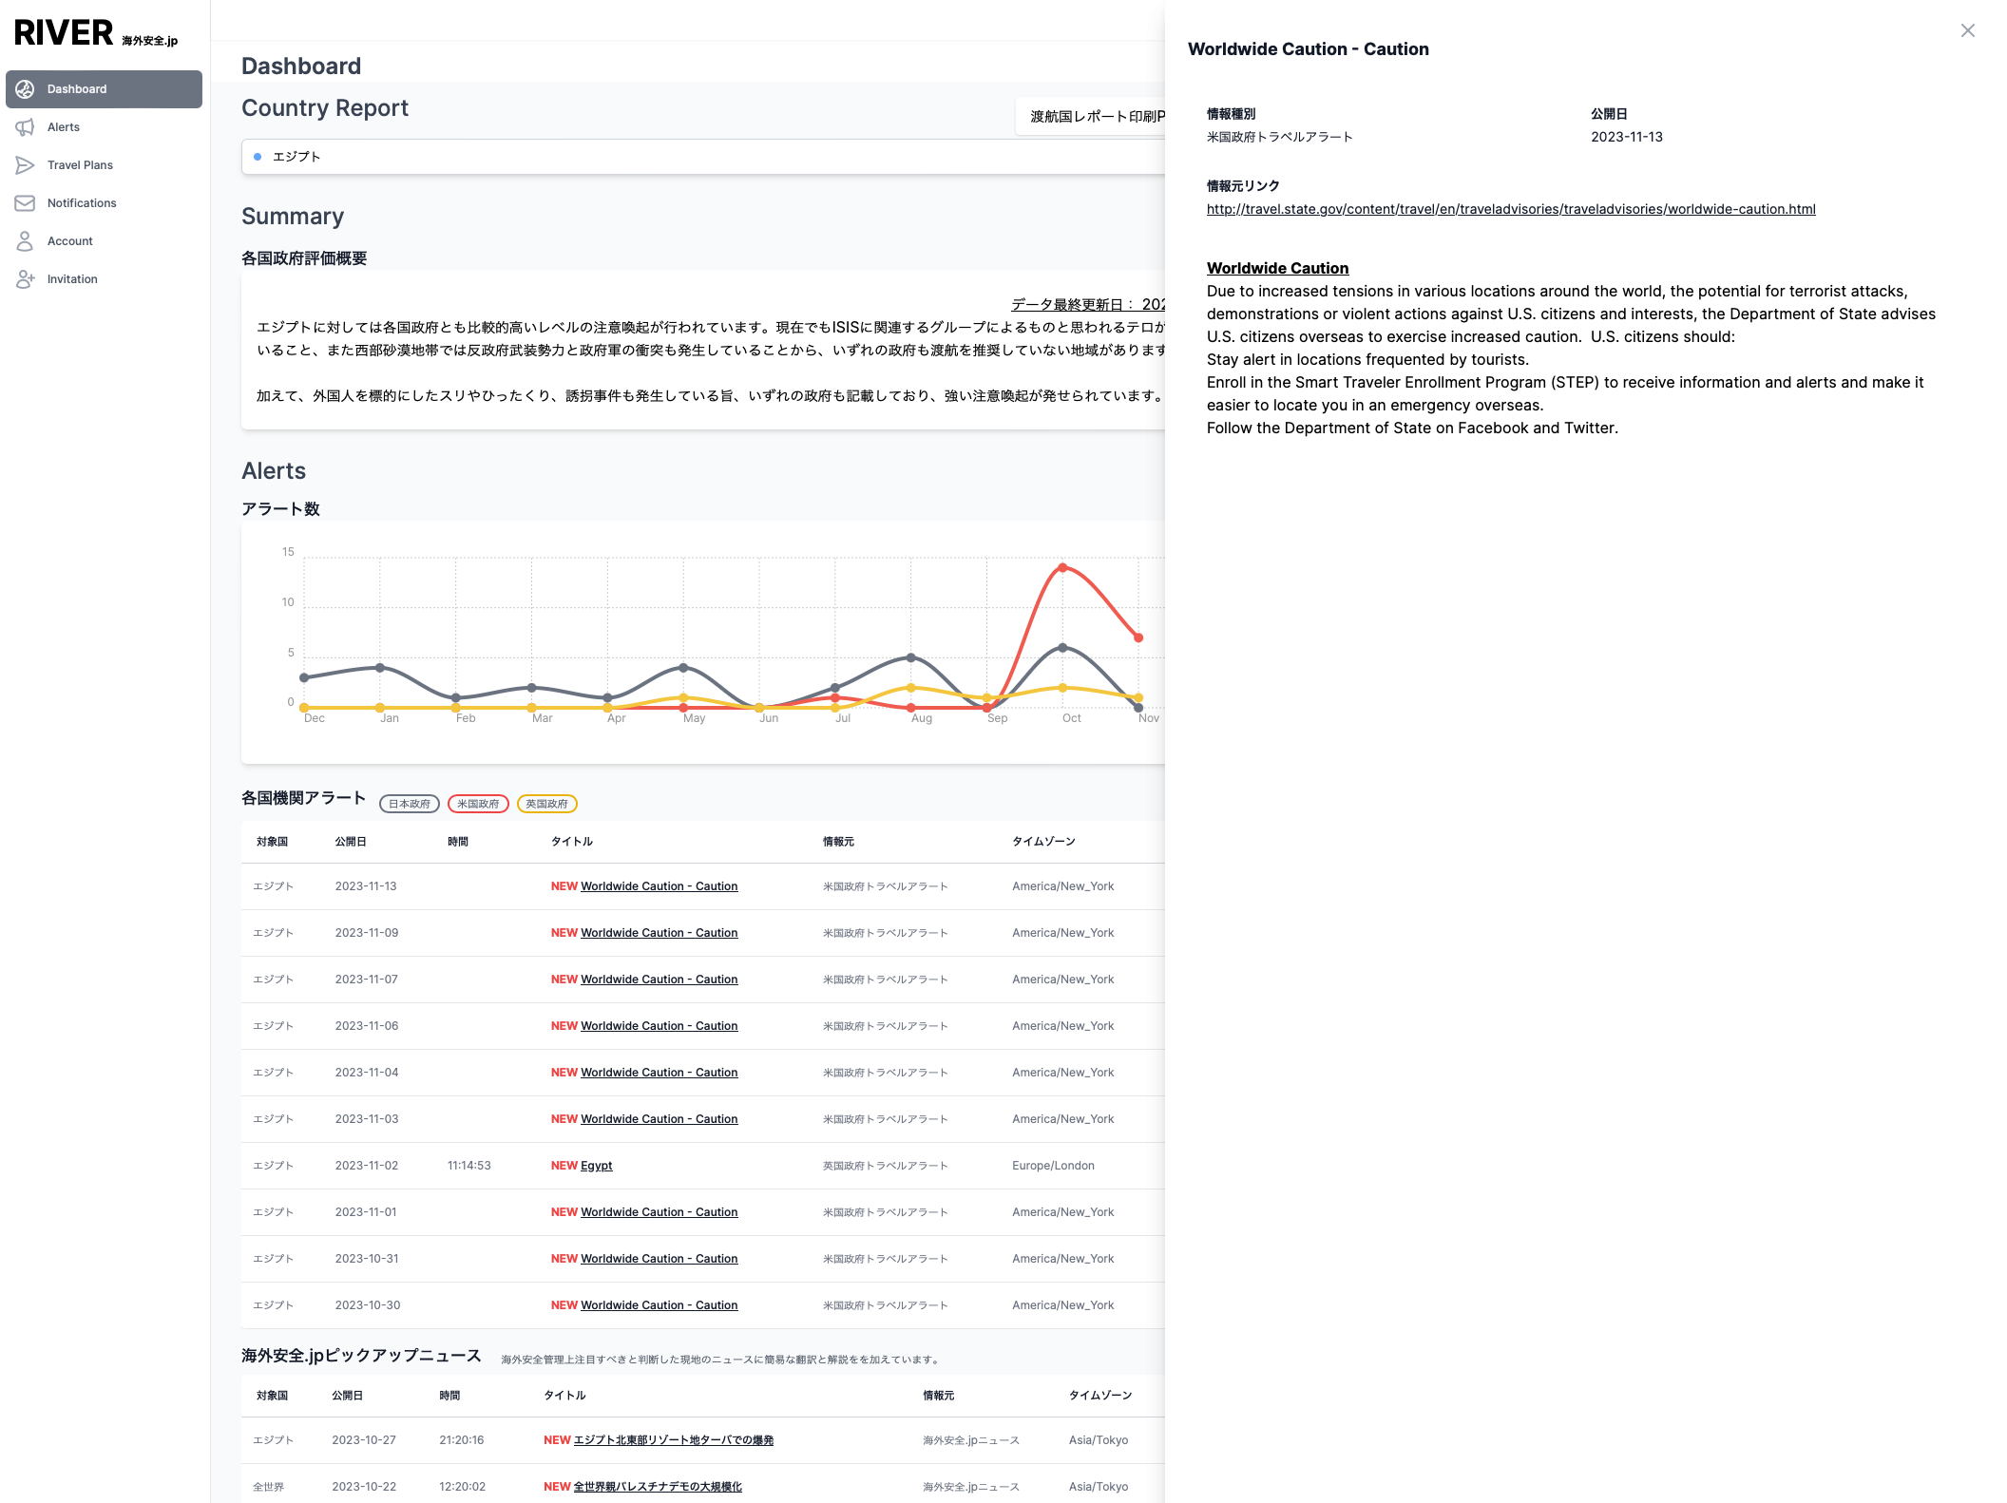Viewport: 2007px width, 1503px height.
Task: Open the Travel Plans menu item
Action: click(80, 165)
